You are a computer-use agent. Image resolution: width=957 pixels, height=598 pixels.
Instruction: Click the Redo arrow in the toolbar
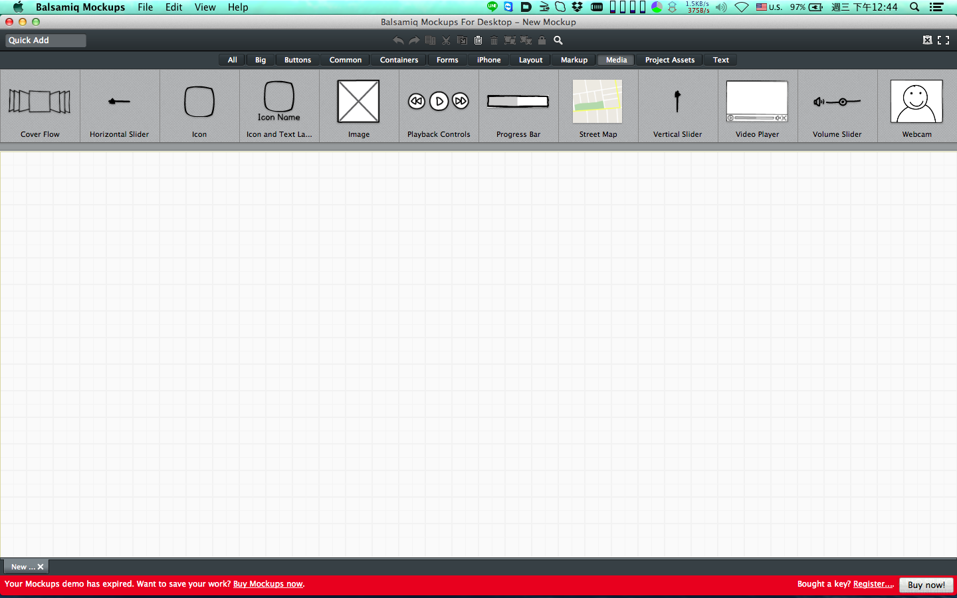pyautogui.click(x=414, y=41)
